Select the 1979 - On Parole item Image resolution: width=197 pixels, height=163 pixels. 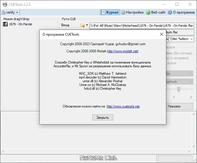[20, 24]
